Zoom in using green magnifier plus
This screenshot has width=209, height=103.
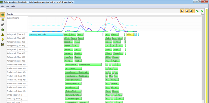pos(197,11)
